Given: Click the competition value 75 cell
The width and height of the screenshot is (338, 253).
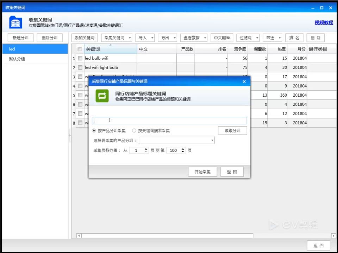Looking at the screenshot, I should tap(238, 67).
